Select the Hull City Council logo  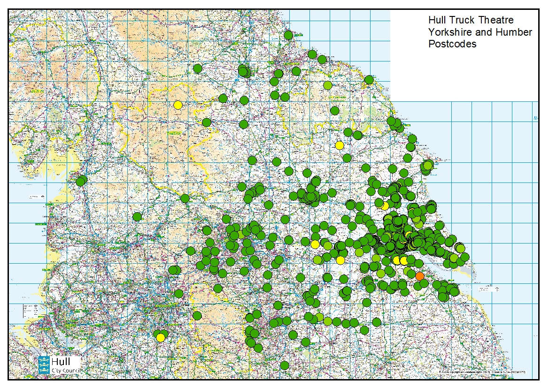click(x=44, y=365)
